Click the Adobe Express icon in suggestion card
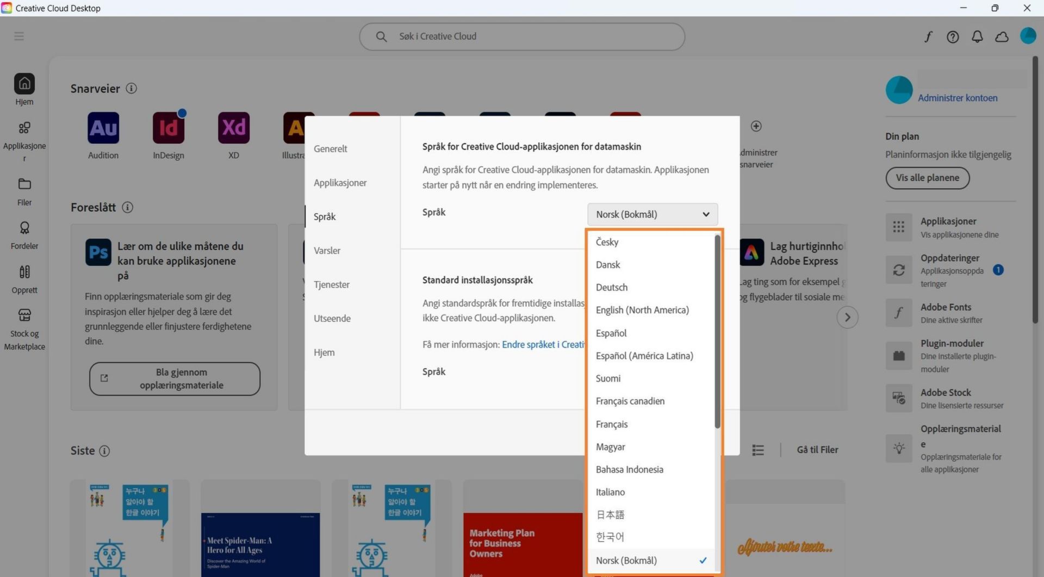1044x577 pixels. (x=752, y=252)
